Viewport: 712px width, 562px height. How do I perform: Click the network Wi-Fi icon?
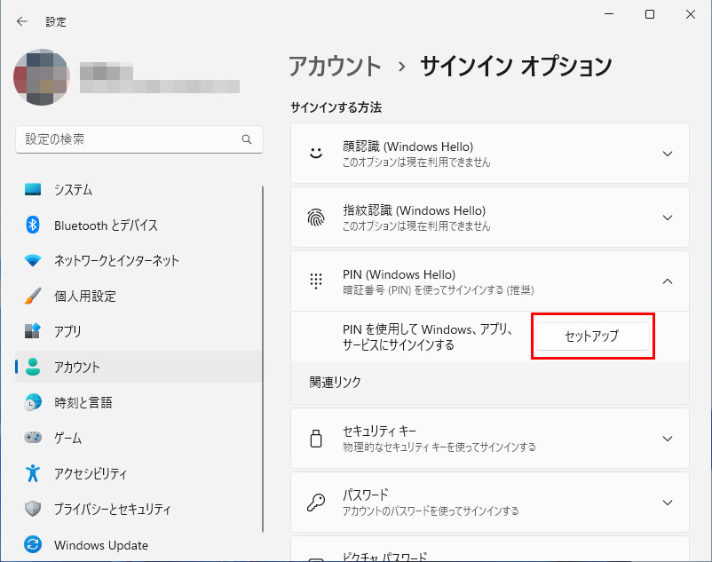pos(33,260)
